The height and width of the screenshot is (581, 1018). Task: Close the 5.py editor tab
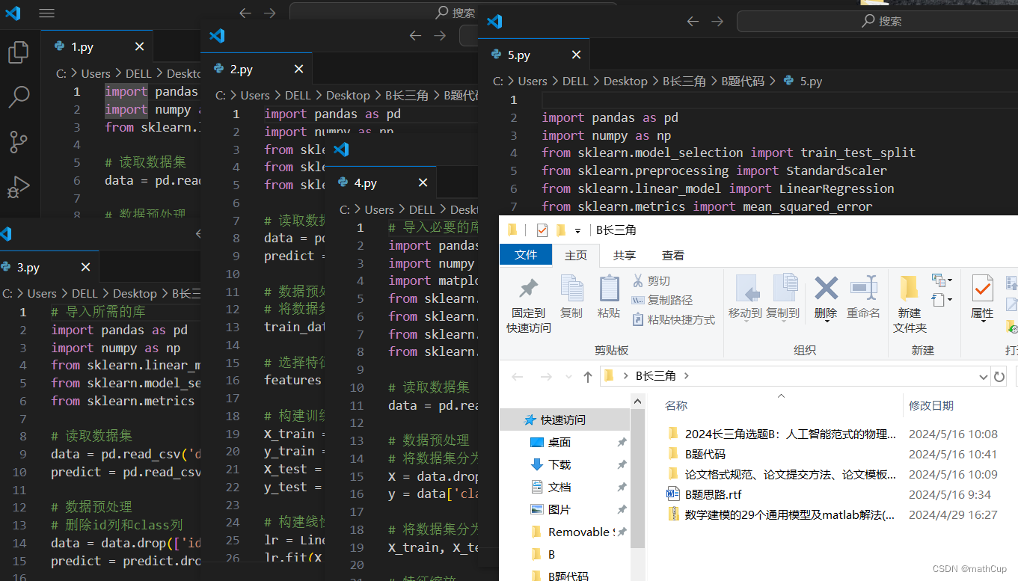[x=576, y=55]
